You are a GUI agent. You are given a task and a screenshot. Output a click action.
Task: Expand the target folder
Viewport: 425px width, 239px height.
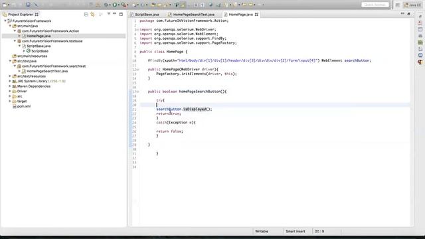click(10, 101)
